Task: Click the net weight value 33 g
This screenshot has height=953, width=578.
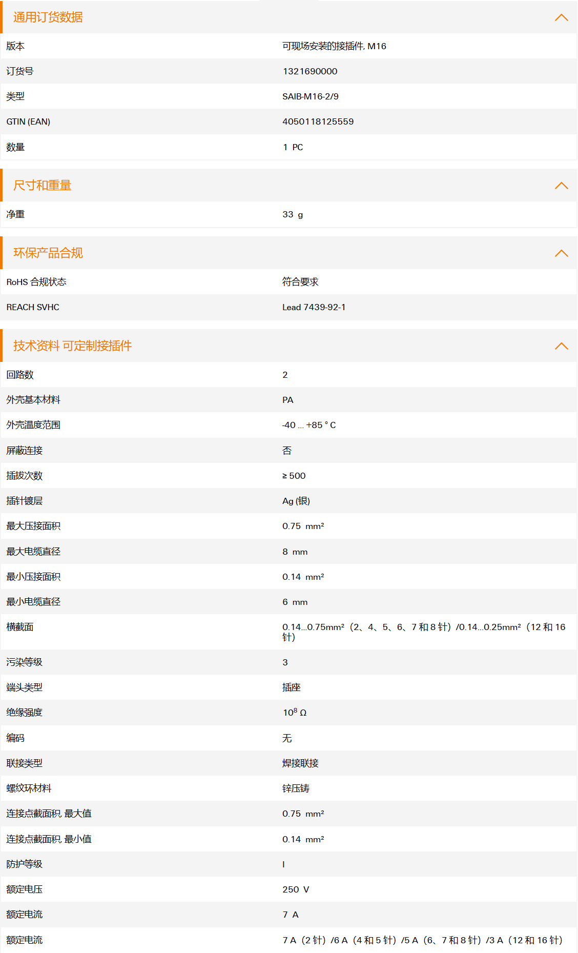Action: point(293,214)
